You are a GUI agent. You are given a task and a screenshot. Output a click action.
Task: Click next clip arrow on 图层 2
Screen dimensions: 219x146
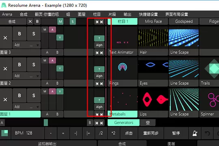tap(102, 84)
